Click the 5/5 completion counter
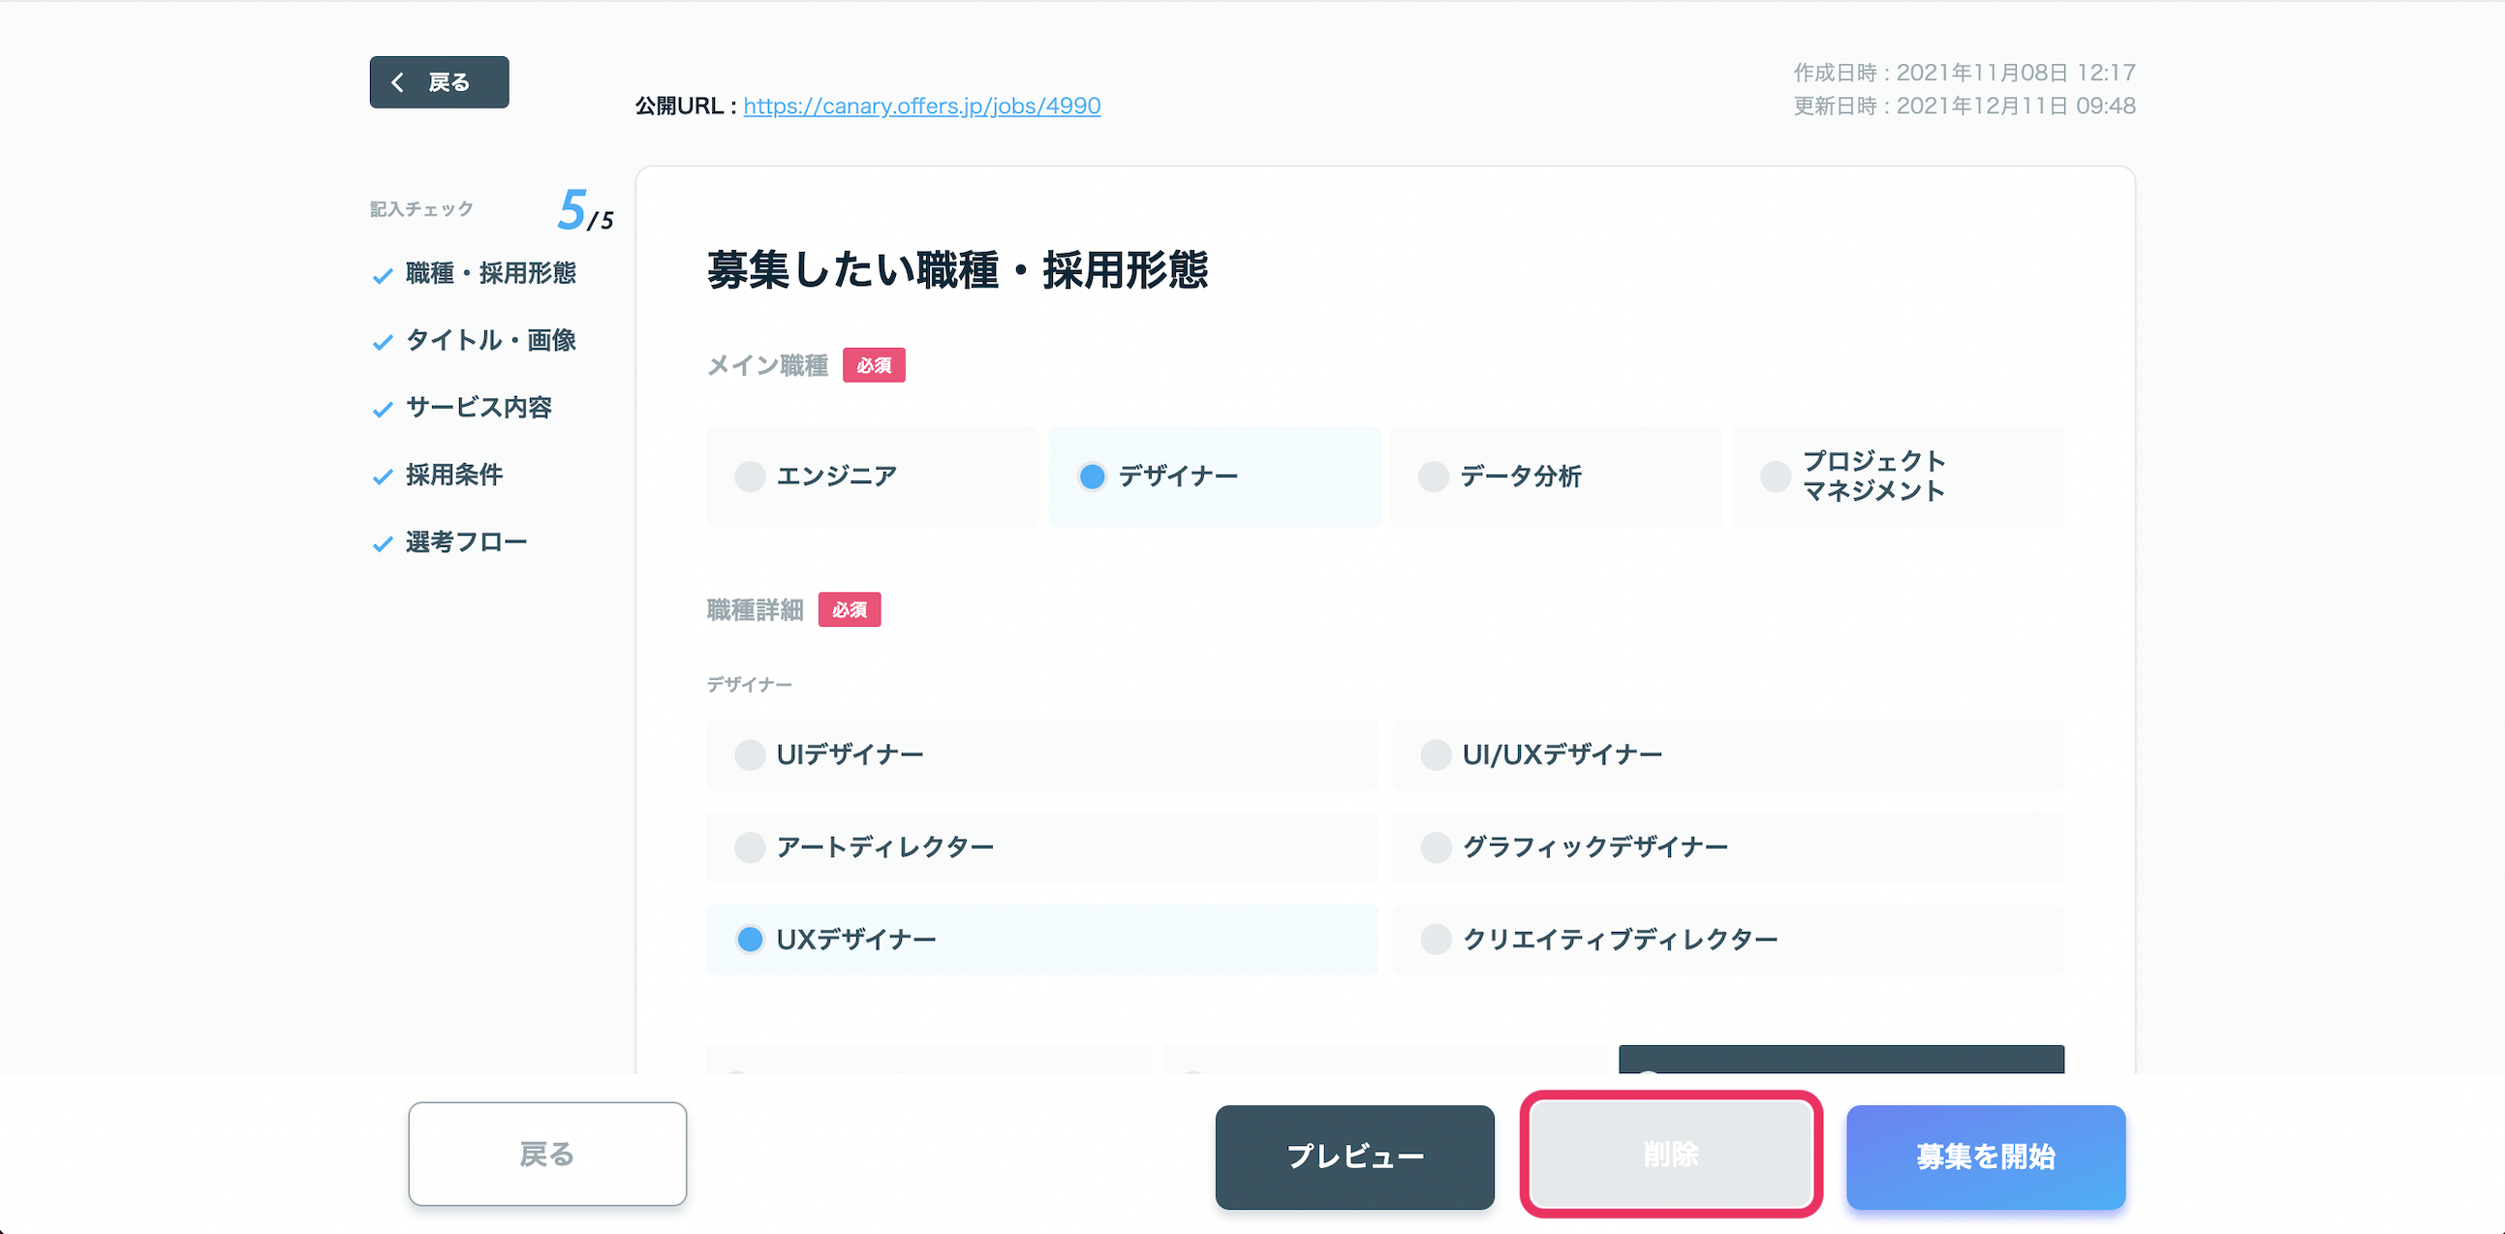Viewport: 2505px width, 1234px height. point(584,210)
